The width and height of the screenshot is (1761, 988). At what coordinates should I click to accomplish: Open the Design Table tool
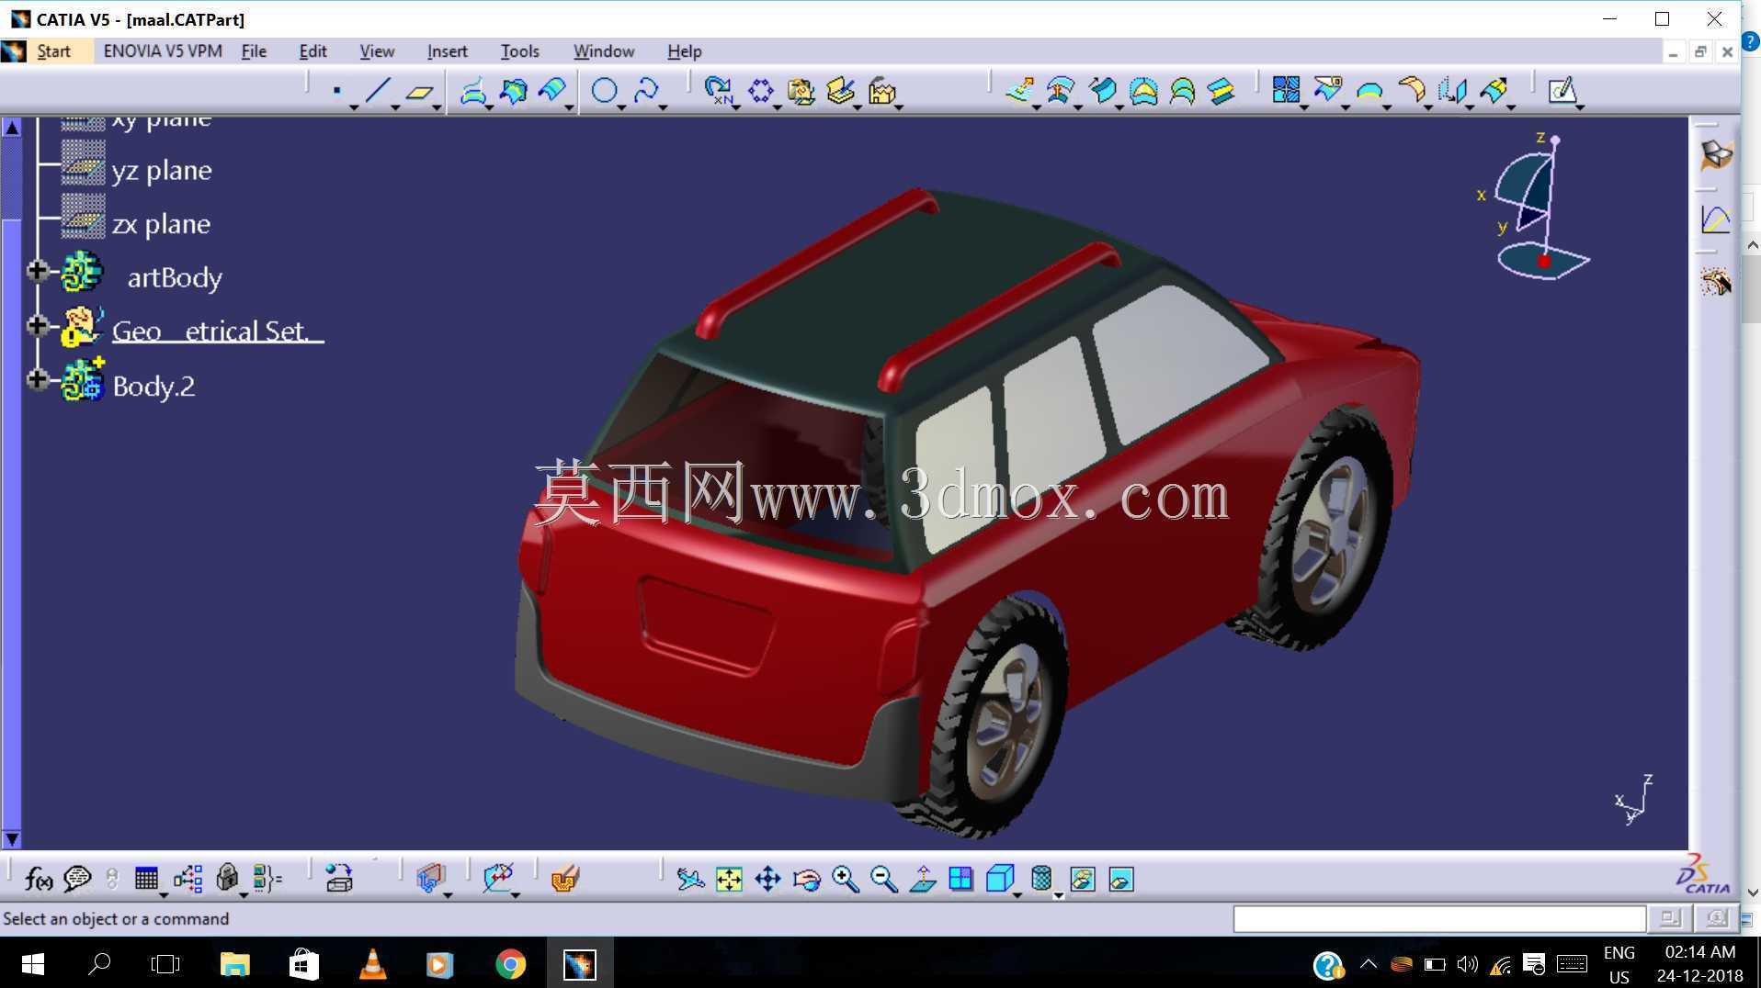coord(146,879)
